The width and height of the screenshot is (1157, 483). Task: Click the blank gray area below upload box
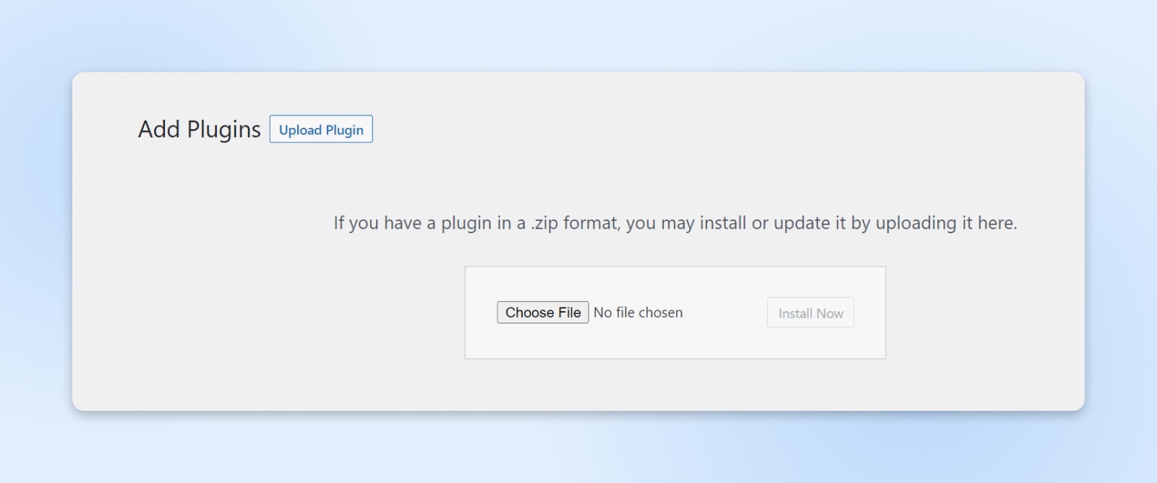pos(675,385)
